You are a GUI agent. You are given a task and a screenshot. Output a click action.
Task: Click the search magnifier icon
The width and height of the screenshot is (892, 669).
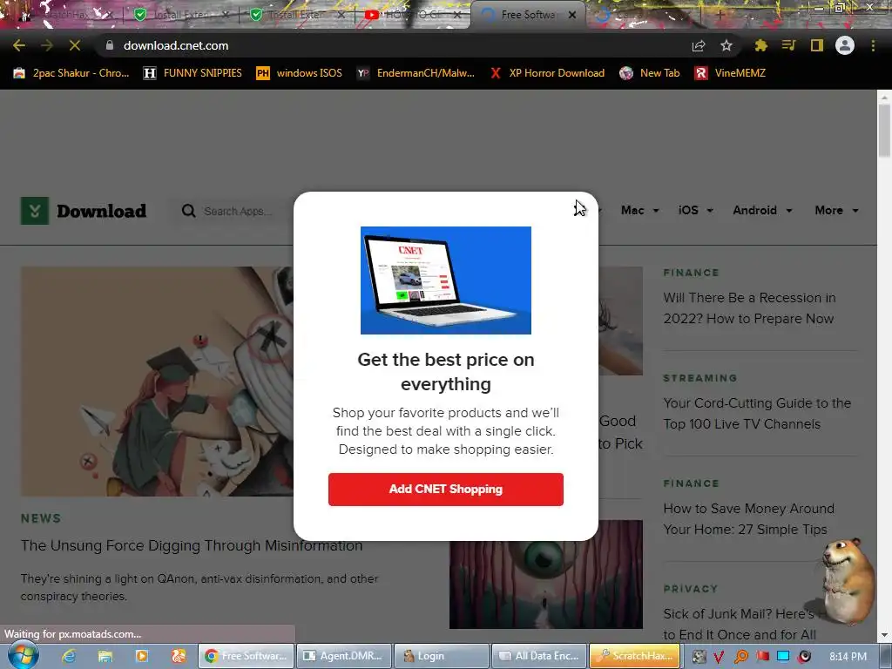pyautogui.click(x=188, y=211)
